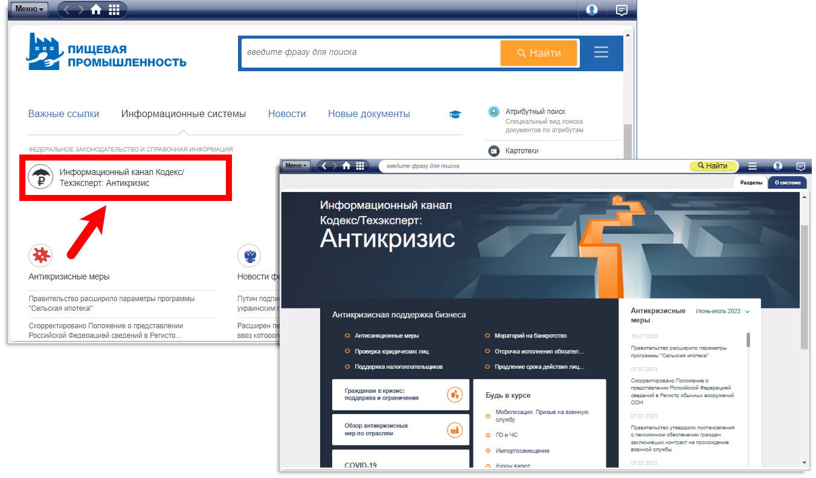
Task: Open the Меню dropdown in front window
Action: tap(296, 165)
